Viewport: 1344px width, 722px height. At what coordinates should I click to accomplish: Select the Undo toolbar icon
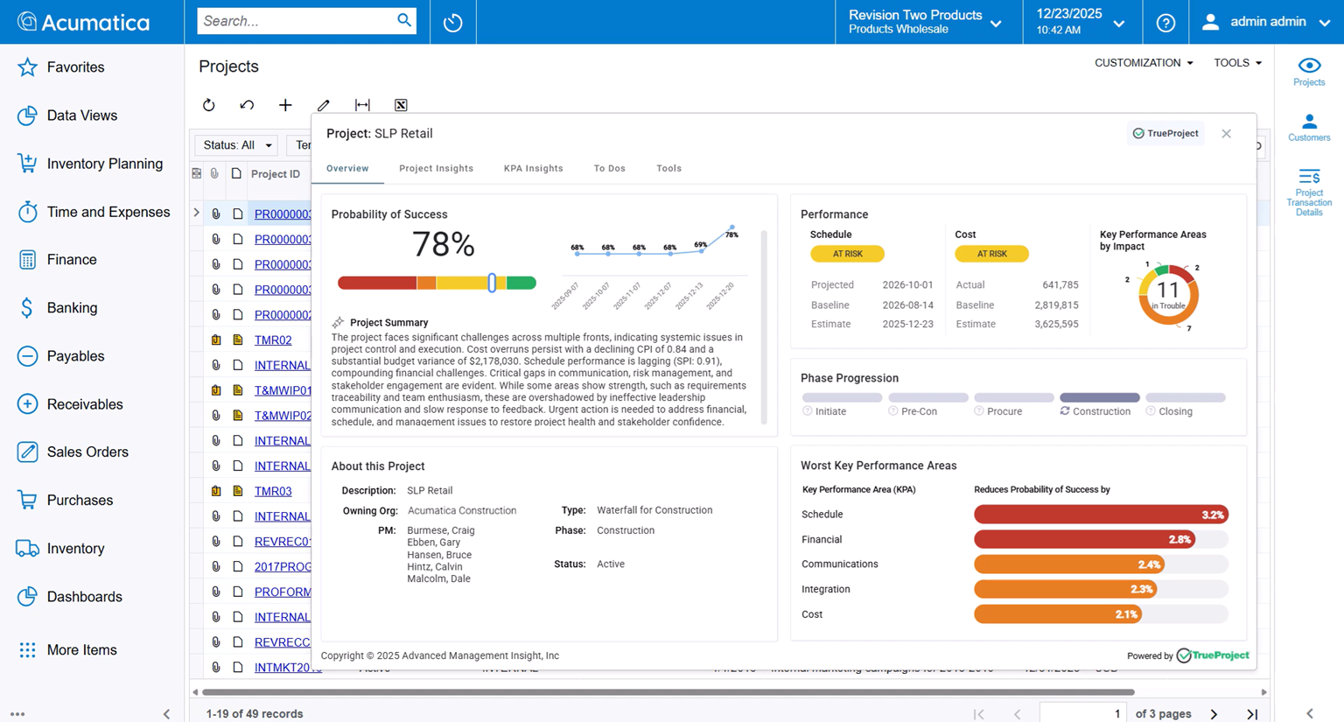[x=247, y=105]
